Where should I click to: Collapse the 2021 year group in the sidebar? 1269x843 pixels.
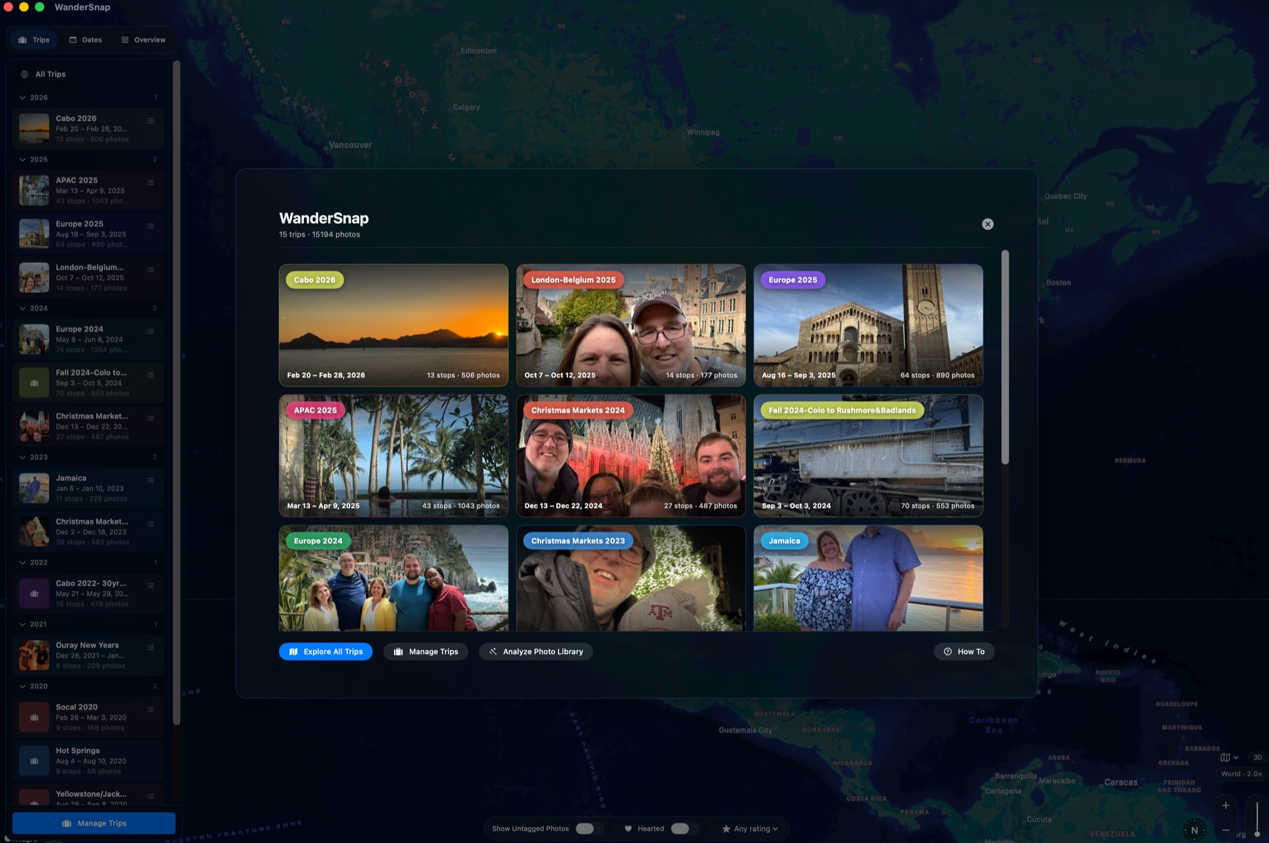(x=22, y=624)
